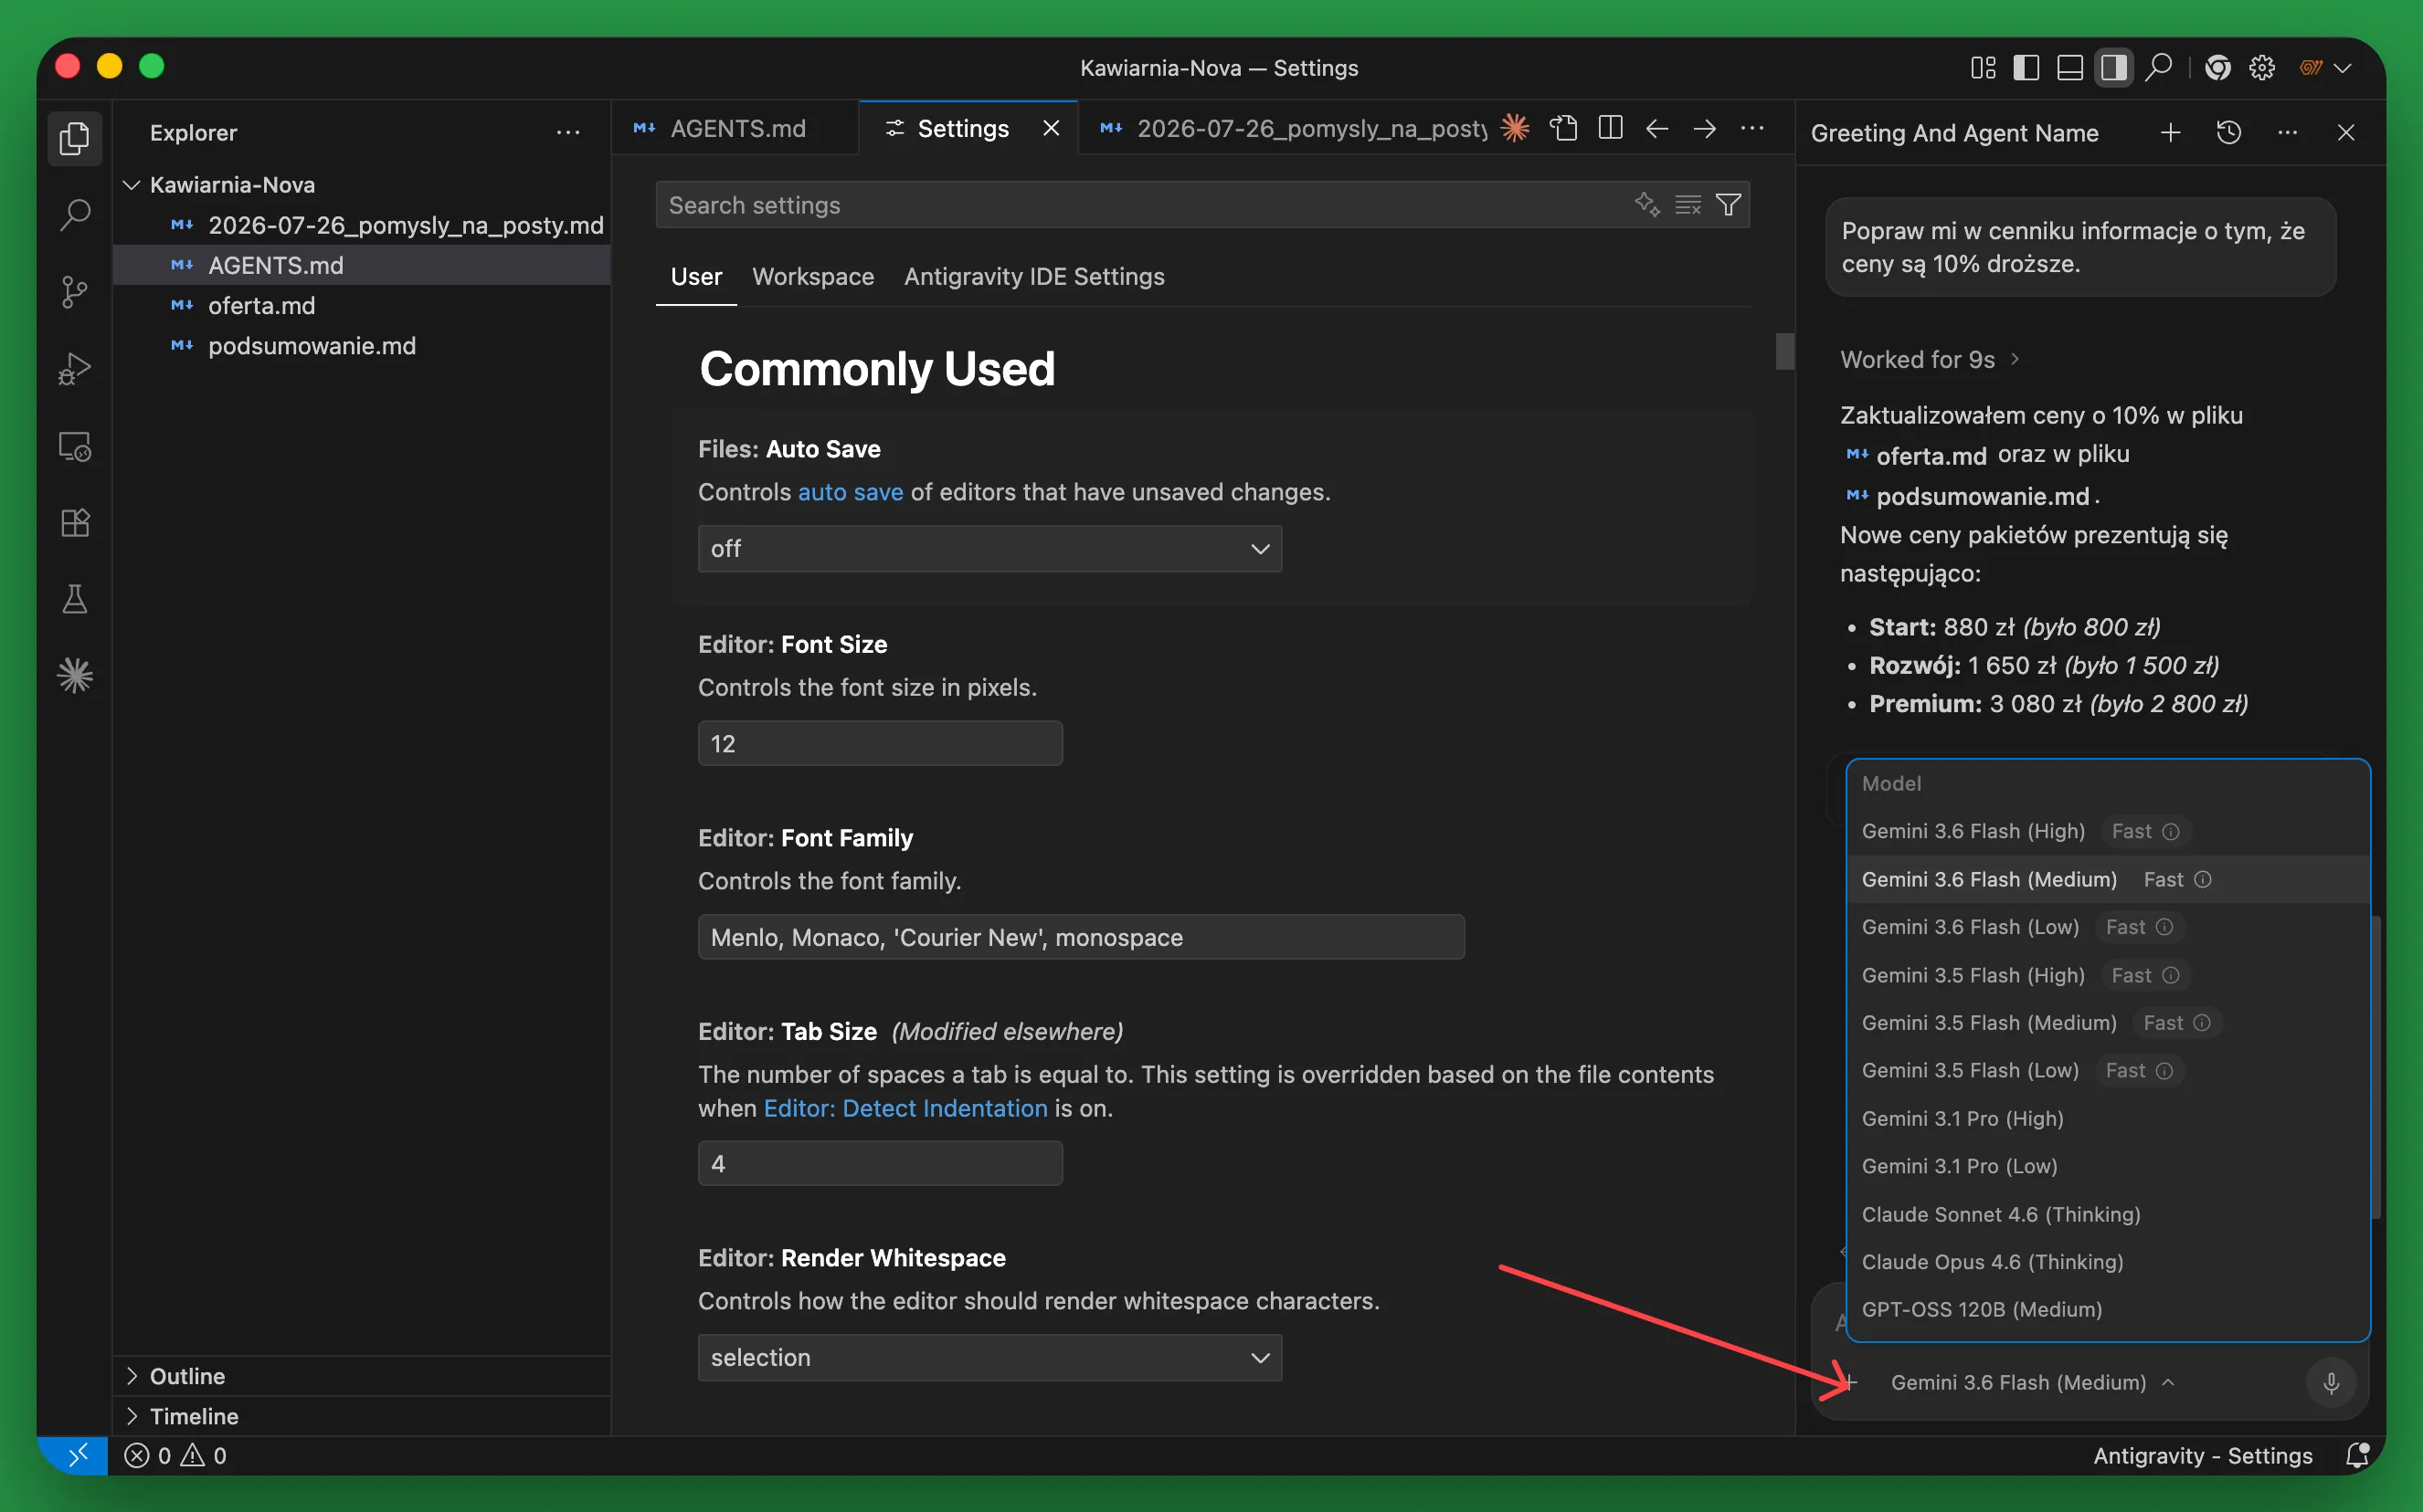Open remote window indicator in status bar

(78, 1455)
